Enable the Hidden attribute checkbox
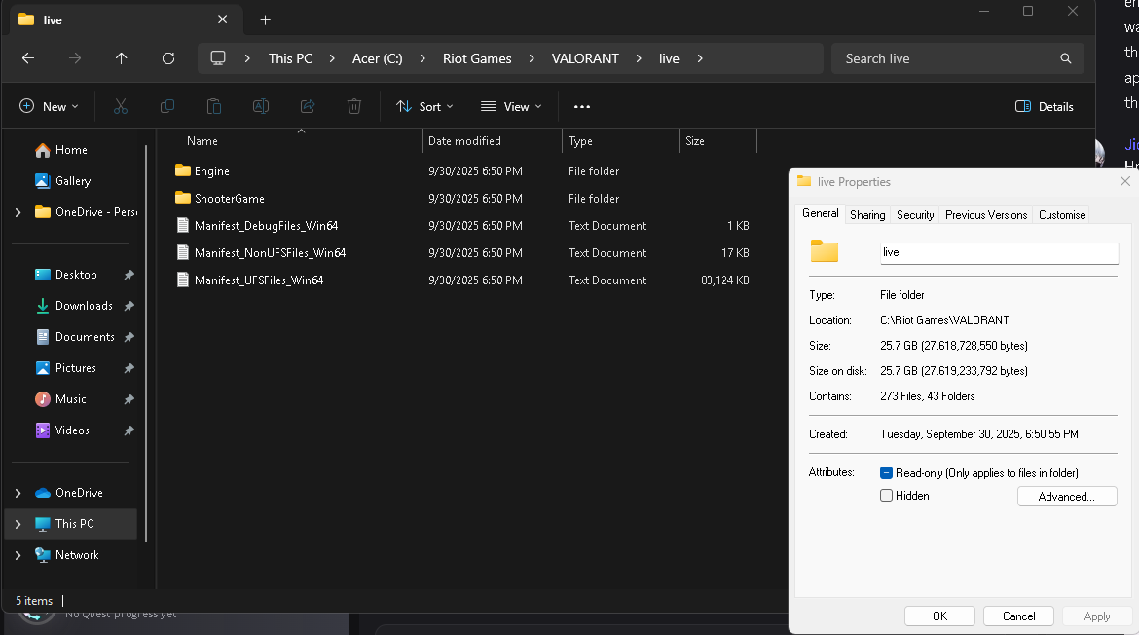 point(886,496)
